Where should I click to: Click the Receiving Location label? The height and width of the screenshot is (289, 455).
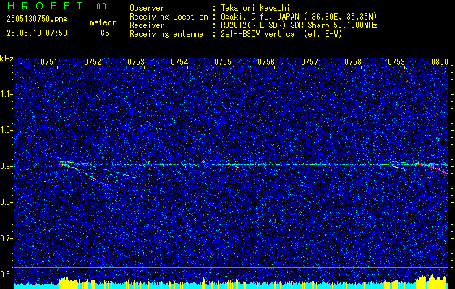pos(169,17)
